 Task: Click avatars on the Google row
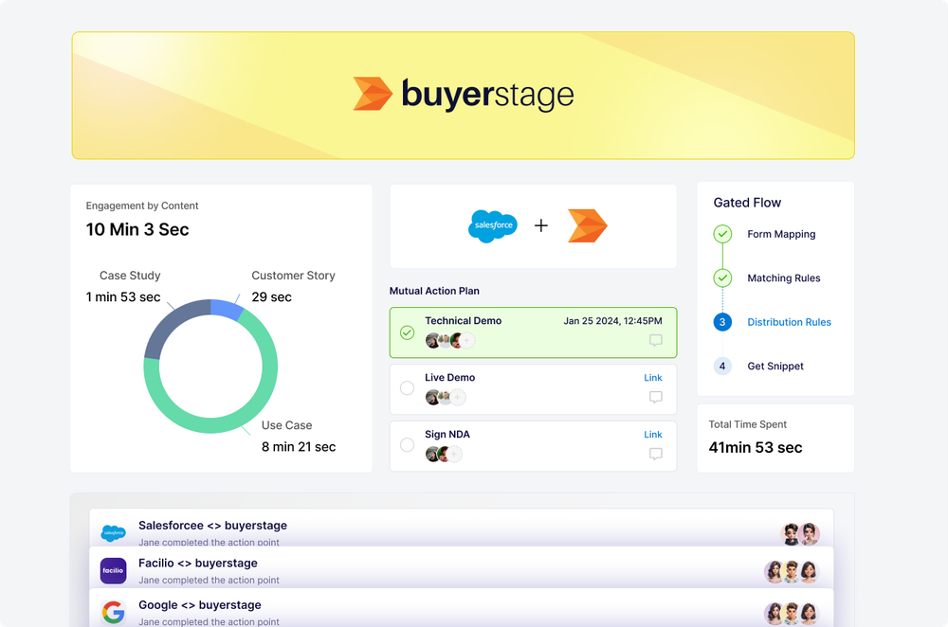pos(792,613)
